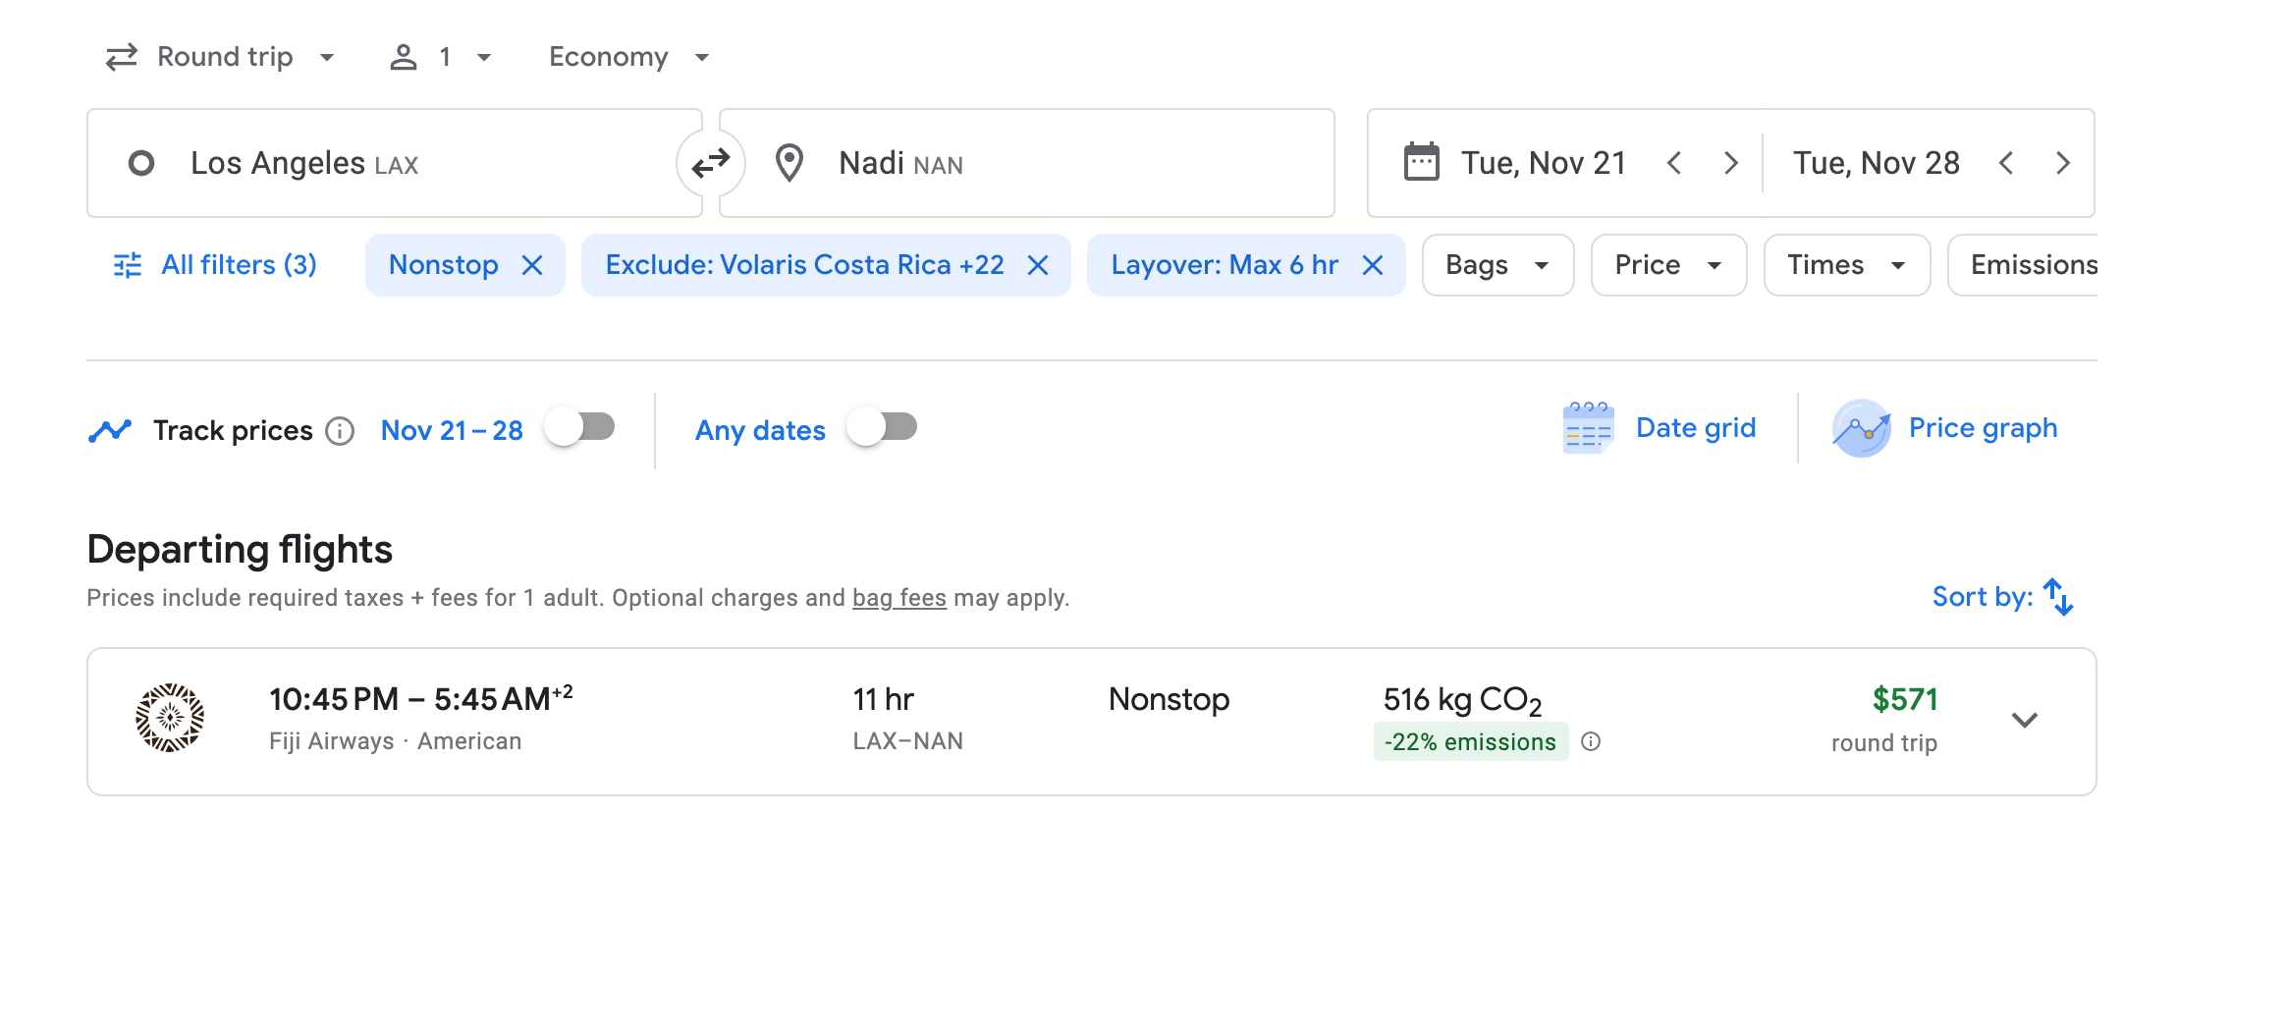The width and height of the screenshot is (2286, 1029).
Task: Click the Track prices info icon
Action: (340, 431)
